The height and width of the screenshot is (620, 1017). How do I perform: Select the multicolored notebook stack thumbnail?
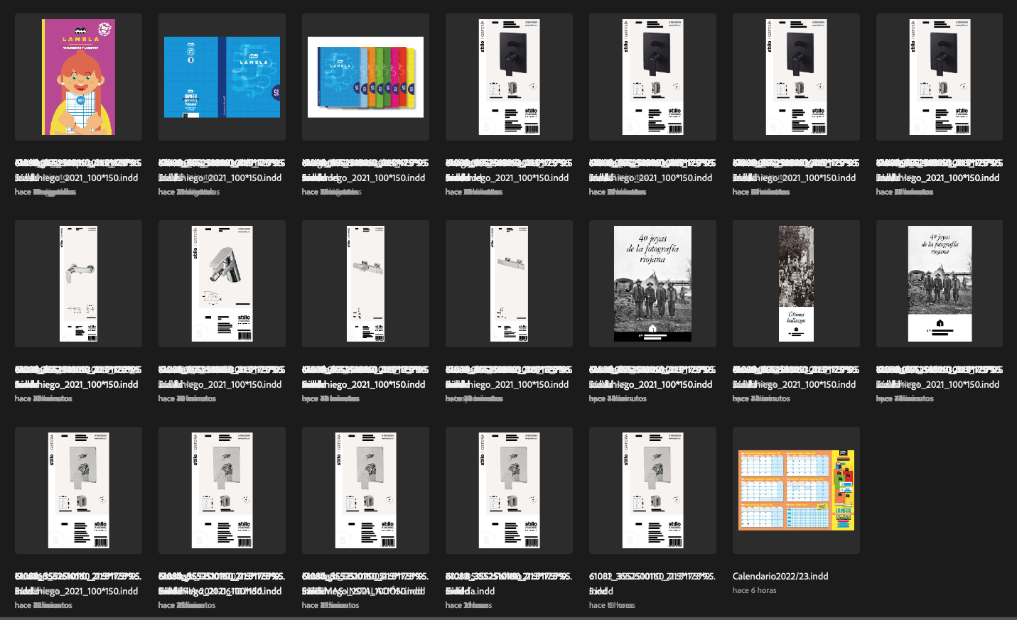pyautogui.click(x=365, y=77)
